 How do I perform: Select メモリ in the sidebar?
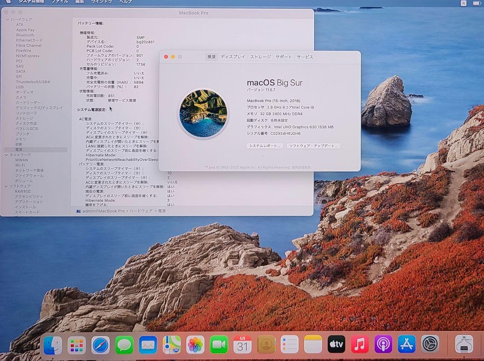point(21,139)
